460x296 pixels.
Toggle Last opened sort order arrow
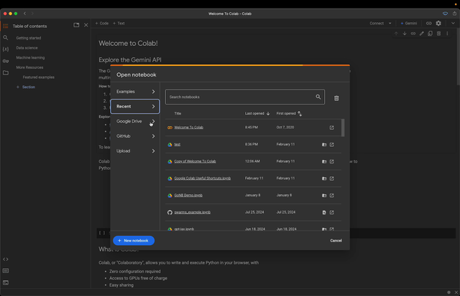268,113
